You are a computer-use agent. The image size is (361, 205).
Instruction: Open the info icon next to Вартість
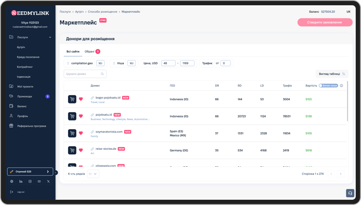pos(341,86)
